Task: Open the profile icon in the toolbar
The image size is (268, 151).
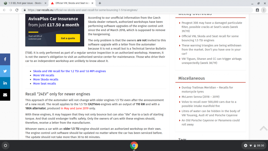Action: tap(257, 10)
